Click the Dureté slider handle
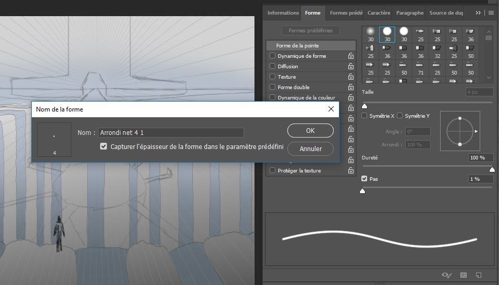Viewport: 499px width, 285px height. [x=492, y=169]
